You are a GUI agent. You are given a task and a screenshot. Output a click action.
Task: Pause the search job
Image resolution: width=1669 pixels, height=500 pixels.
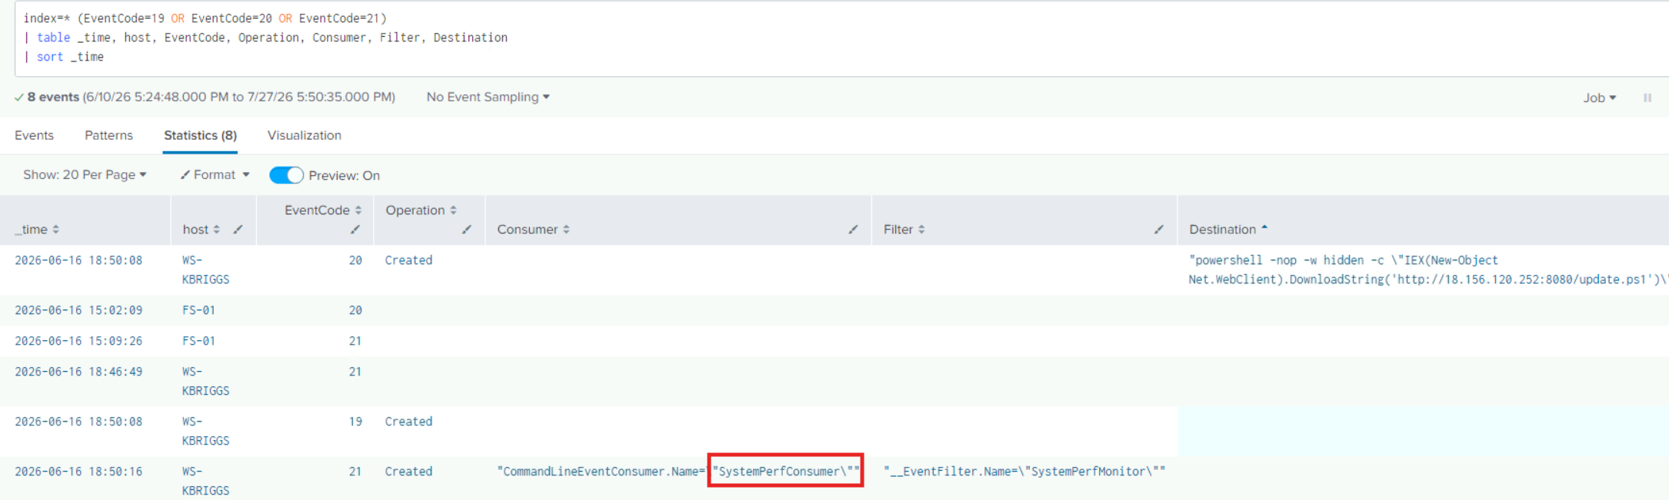pos(1647,98)
